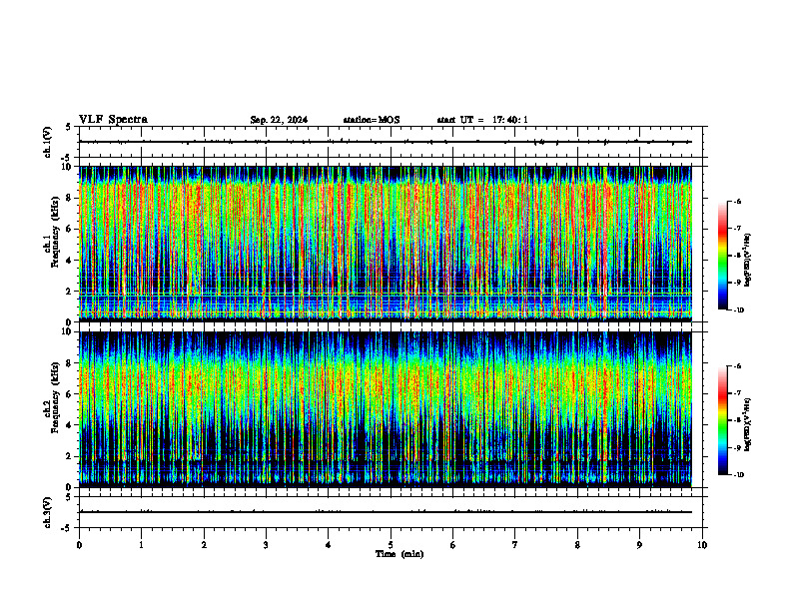
Task: Select the date text "Sep. 22, 2024"
Action: (x=279, y=120)
